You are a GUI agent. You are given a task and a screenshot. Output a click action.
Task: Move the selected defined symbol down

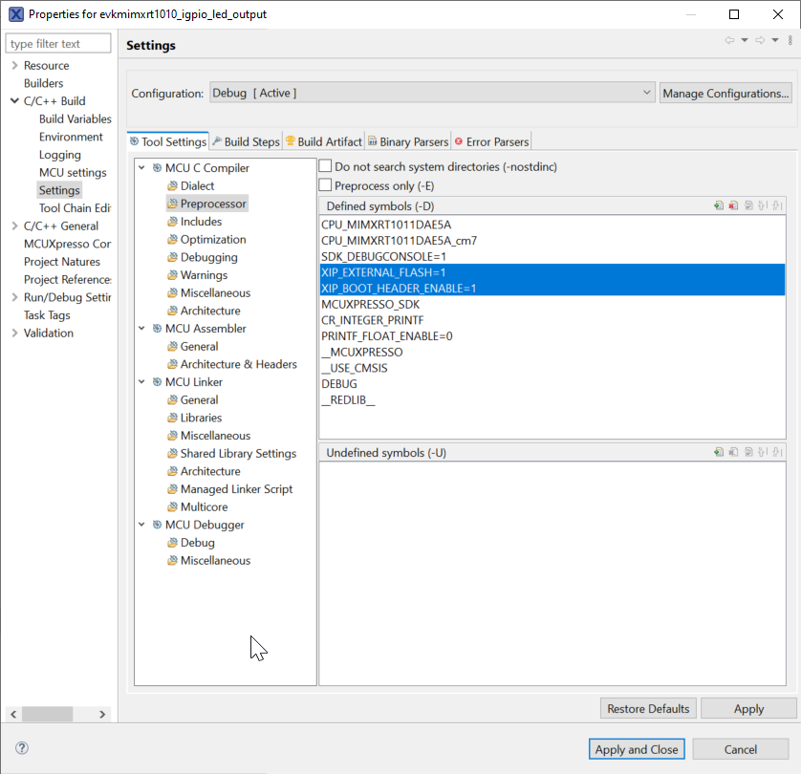click(777, 204)
